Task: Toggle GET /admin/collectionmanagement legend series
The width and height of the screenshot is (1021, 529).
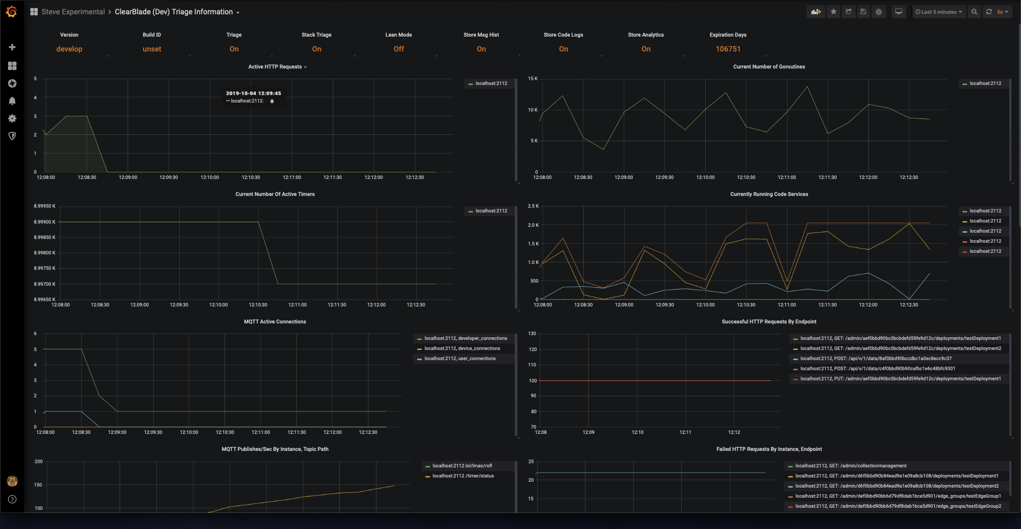Action: click(x=850, y=466)
